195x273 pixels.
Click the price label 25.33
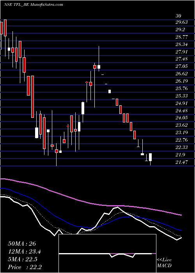(x=181, y=96)
